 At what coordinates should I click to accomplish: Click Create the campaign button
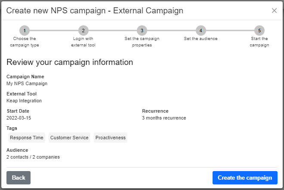click(245, 178)
